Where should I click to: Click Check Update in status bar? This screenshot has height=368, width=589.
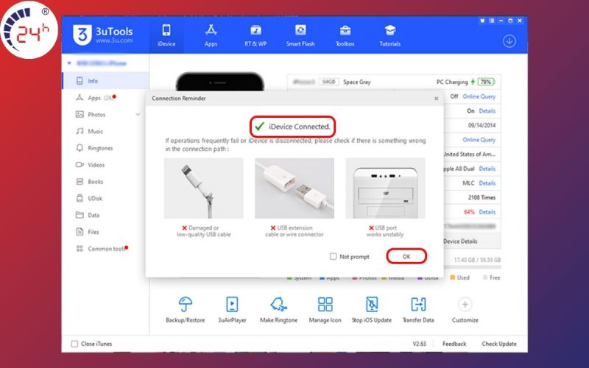(499, 344)
